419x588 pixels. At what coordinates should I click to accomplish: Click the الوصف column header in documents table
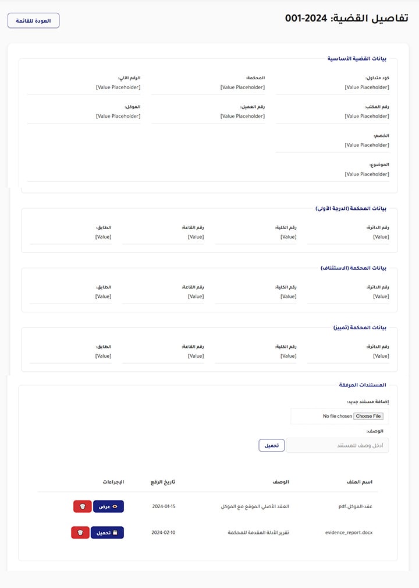coord(281,482)
